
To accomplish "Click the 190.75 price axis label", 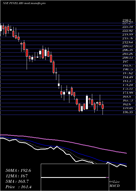I will point(128,69).
